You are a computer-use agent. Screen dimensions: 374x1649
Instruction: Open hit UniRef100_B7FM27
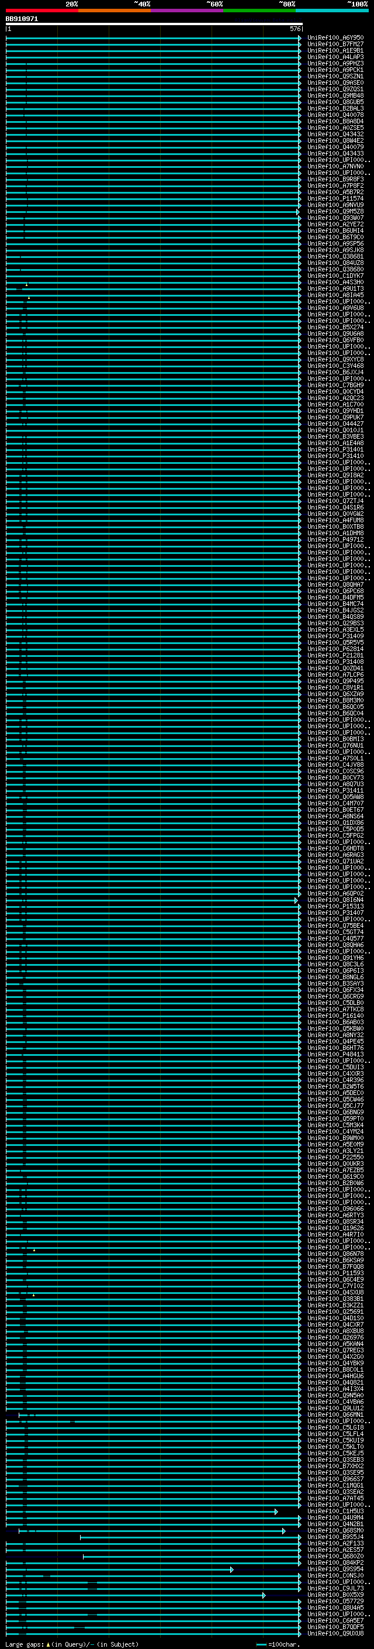point(335,44)
